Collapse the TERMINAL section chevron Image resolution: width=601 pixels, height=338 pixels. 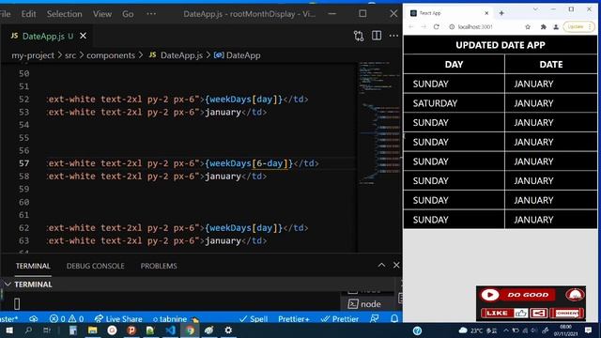8,284
